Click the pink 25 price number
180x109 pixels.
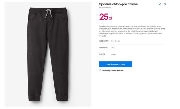click(104, 17)
